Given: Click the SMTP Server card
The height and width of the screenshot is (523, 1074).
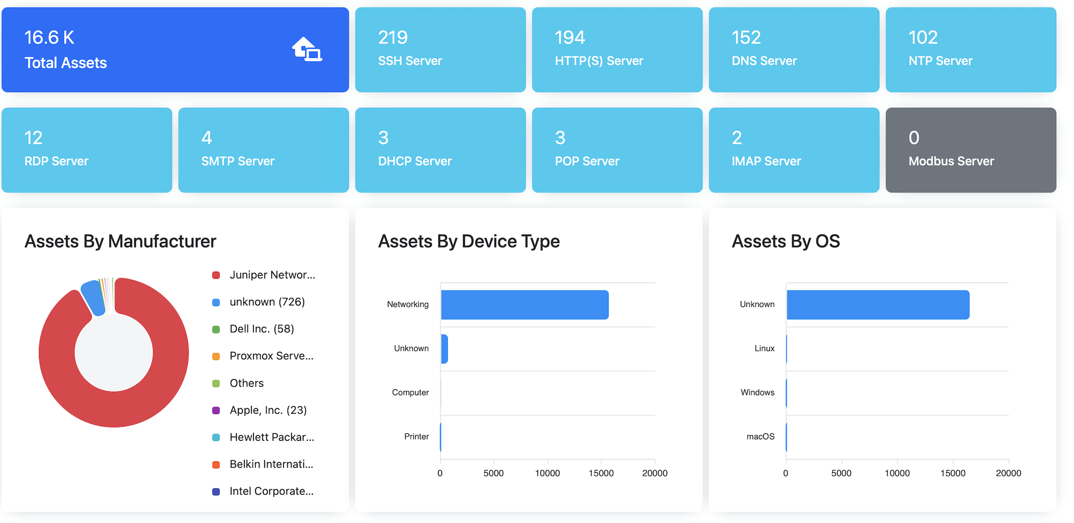Looking at the screenshot, I should click(x=263, y=150).
